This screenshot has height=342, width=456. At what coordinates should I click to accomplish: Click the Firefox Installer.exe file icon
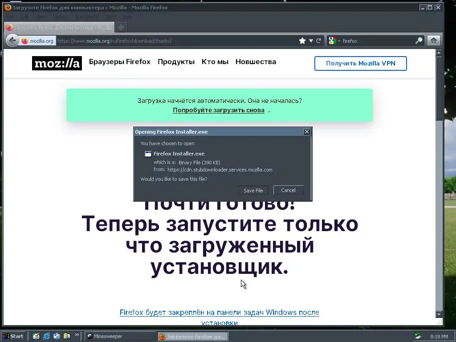tap(148, 154)
